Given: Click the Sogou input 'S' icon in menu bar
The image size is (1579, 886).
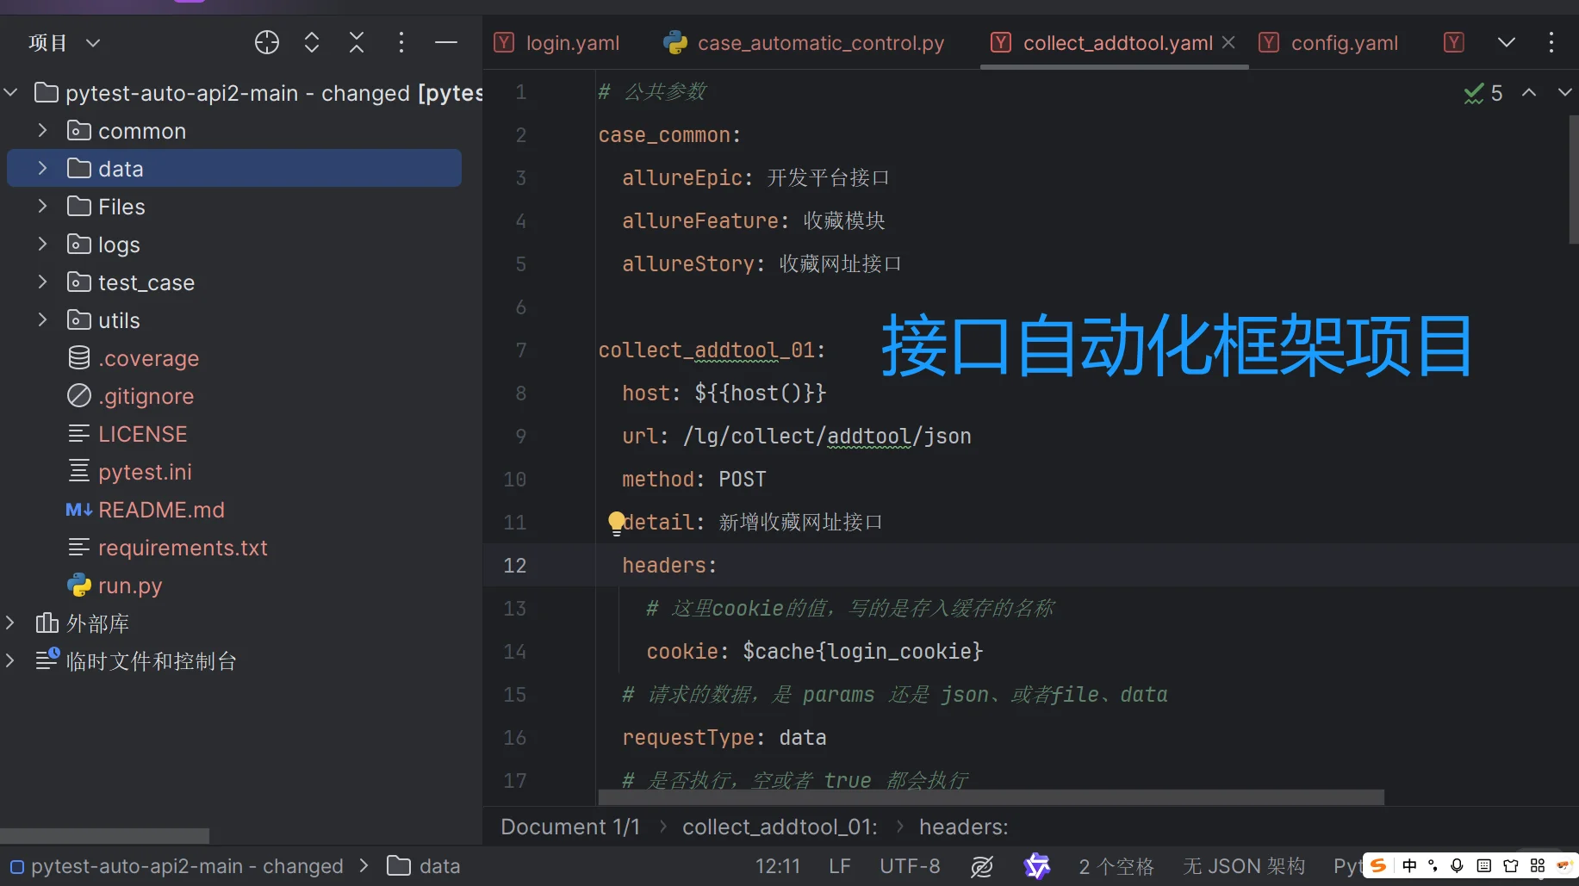Looking at the screenshot, I should 1378,865.
